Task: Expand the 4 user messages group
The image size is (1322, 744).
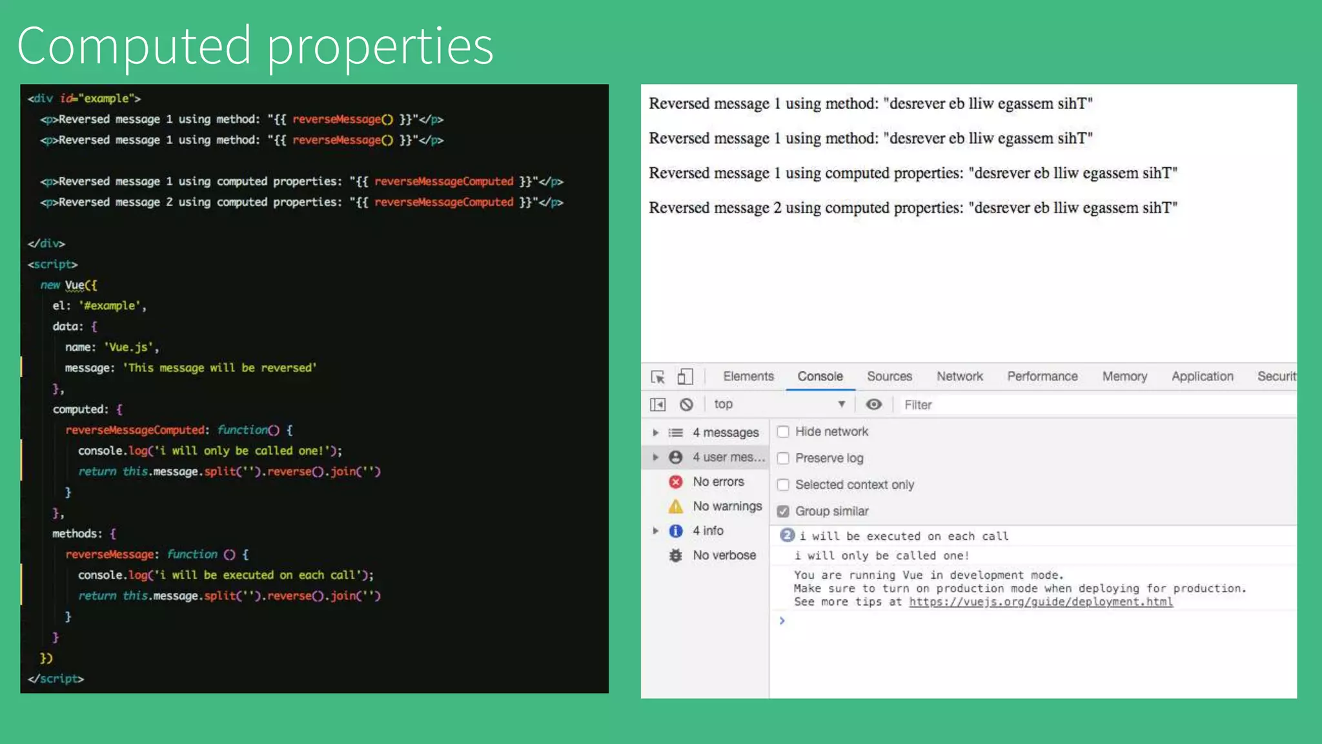Action: [655, 457]
